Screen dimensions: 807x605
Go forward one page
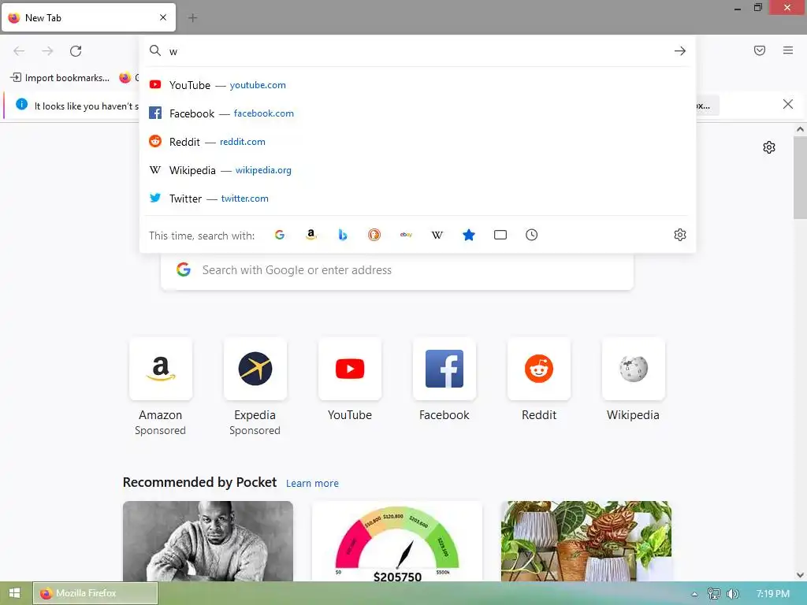(47, 51)
